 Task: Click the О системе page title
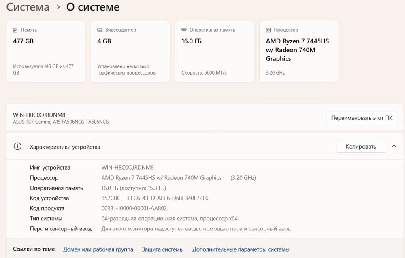(x=93, y=7)
